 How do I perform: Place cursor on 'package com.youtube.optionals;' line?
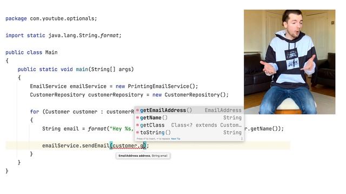point(51,18)
